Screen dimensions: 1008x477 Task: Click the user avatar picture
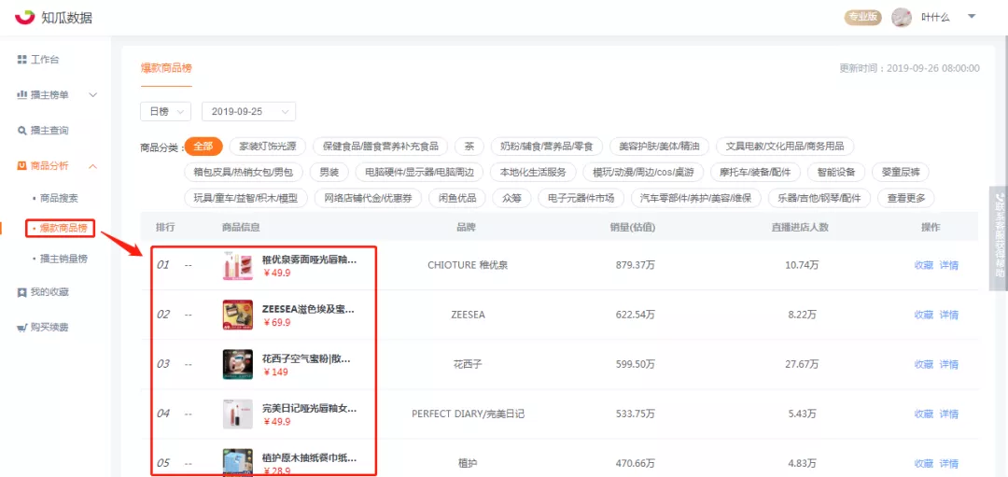(902, 18)
